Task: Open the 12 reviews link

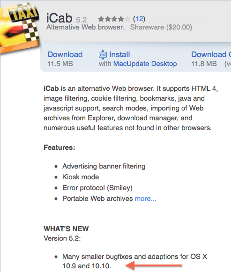Action: (x=139, y=19)
